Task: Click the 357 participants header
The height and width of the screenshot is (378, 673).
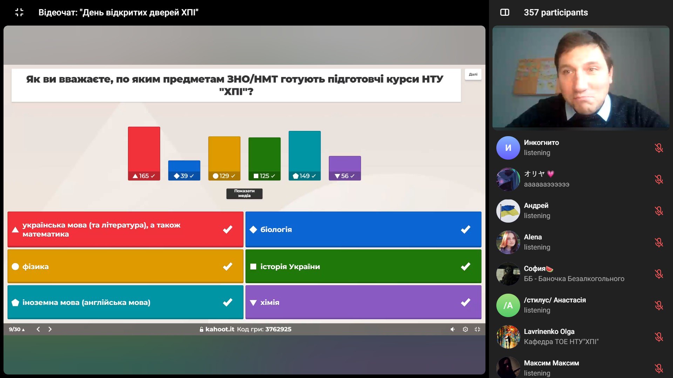Action: 556,13
